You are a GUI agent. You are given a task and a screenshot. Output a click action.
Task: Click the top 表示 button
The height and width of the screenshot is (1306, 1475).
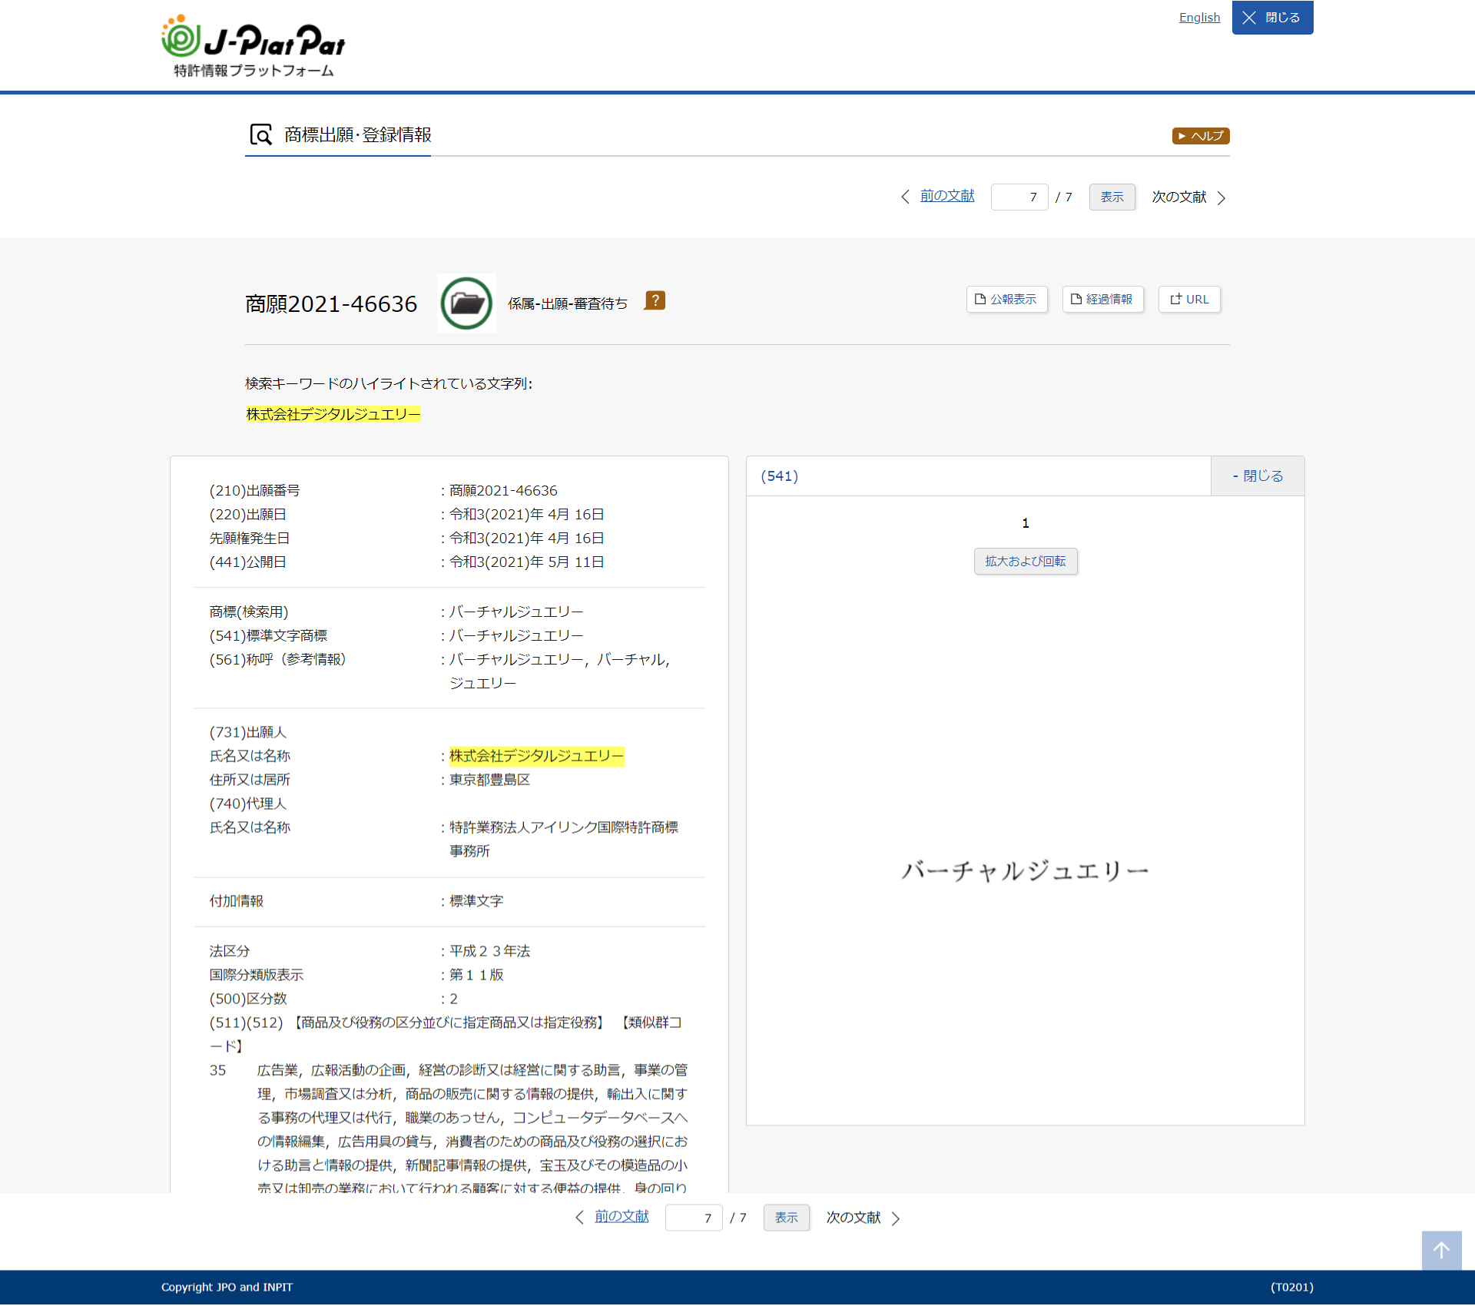click(x=1112, y=197)
